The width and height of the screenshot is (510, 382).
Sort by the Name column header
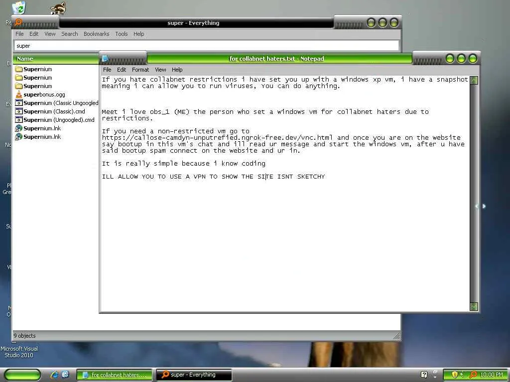tap(56, 59)
